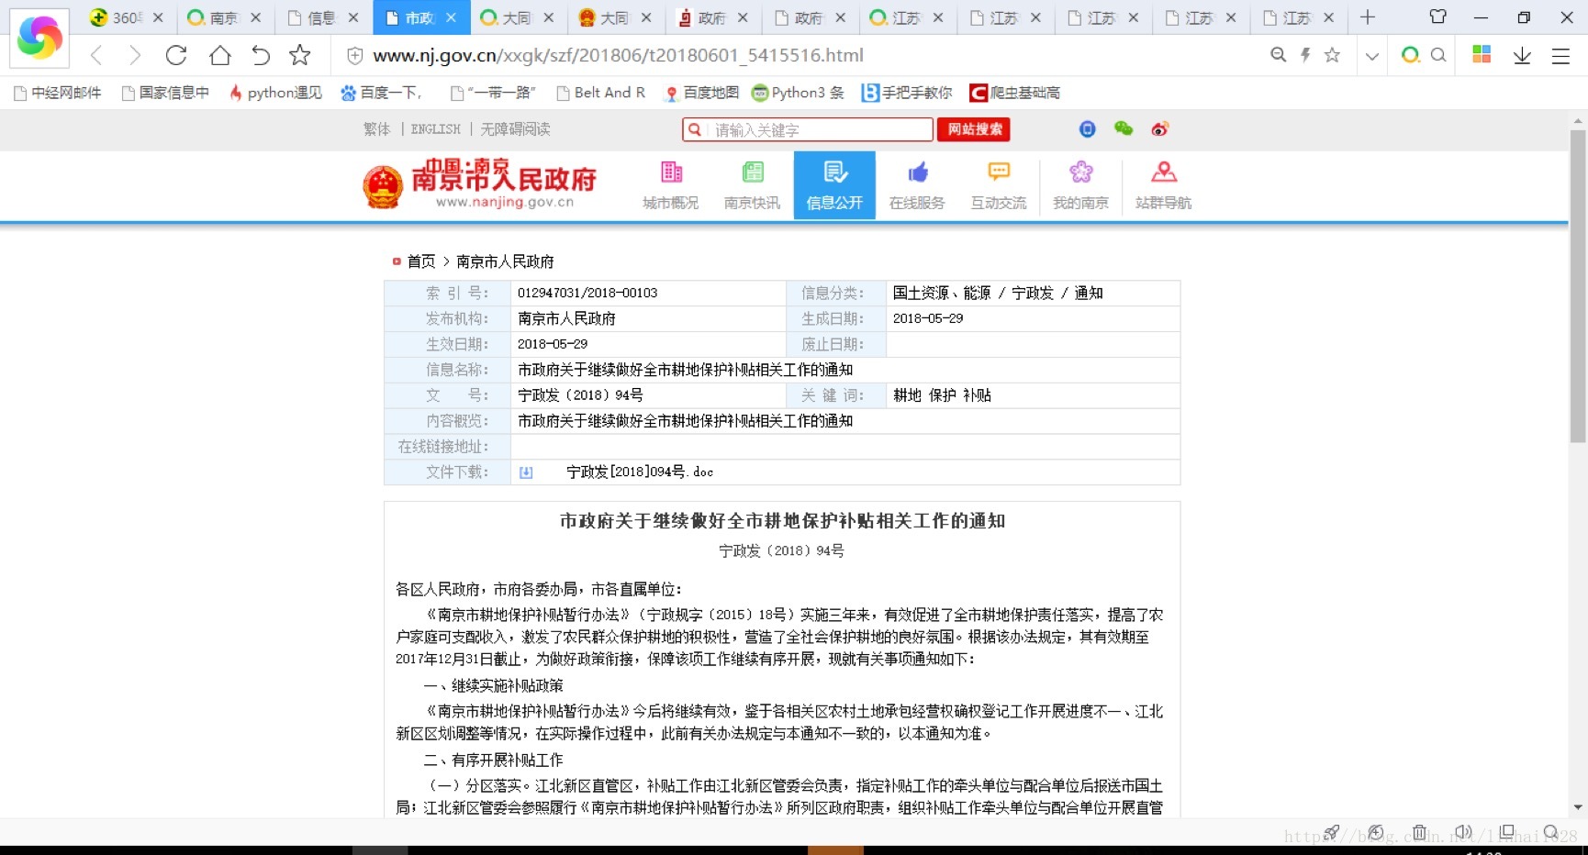Screen dimensions: 1588x855
Task: Click the 360 browser logo
Action: coord(39,38)
